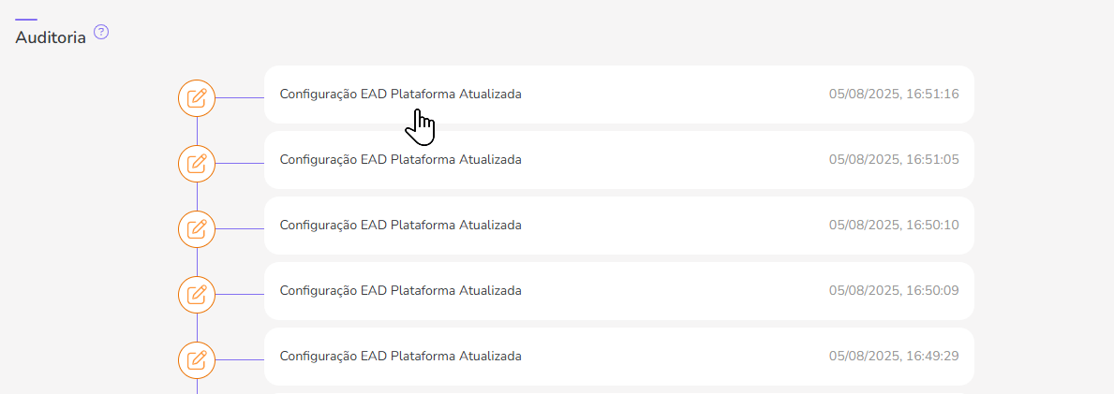Click the Configuração EAD title logged at 16:51:05
Viewport: 1114px width, 394px height.
[400, 160]
